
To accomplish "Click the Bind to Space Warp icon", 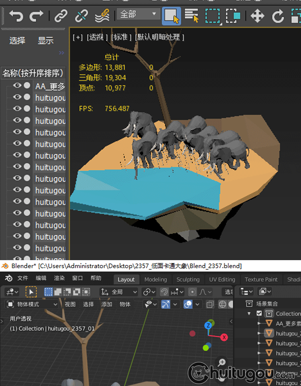I will (102, 16).
